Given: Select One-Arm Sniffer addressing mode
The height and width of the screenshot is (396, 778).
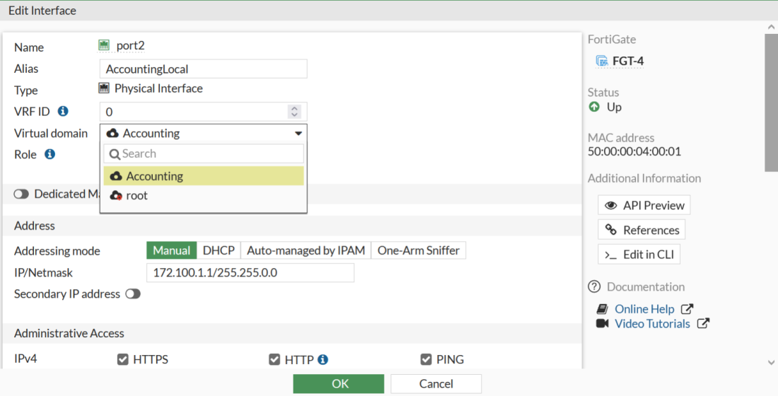Looking at the screenshot, I should (x=418, y=250).
